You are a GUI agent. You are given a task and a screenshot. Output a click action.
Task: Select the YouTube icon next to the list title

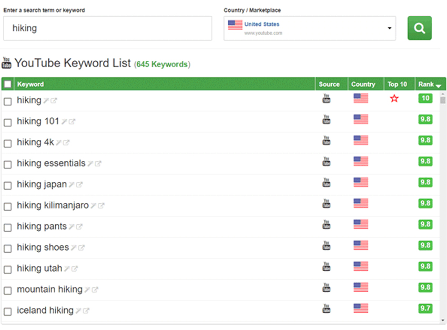coord(6,63)
